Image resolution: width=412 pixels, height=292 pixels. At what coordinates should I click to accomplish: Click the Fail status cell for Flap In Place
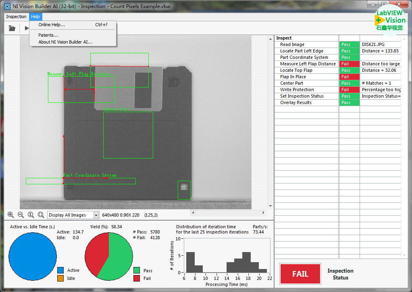click(x=349, y=77)
